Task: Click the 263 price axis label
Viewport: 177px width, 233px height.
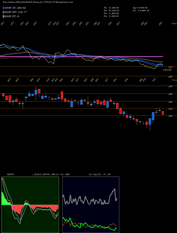Action: click(x=171, y=77)
